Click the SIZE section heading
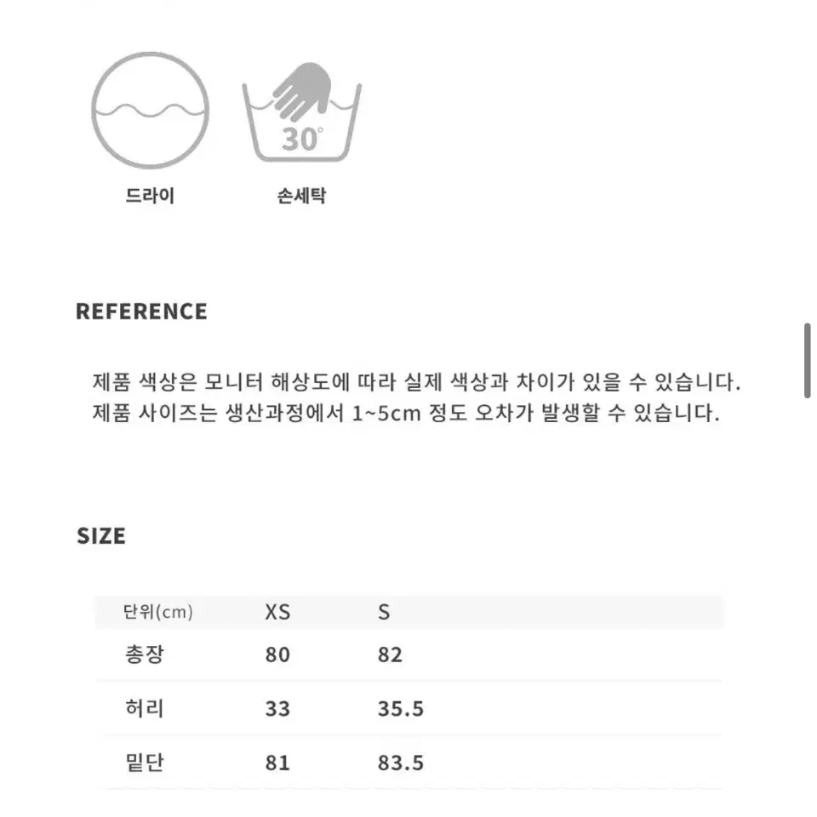The width and height of the screenshot is (817, 817). [101, 536]
